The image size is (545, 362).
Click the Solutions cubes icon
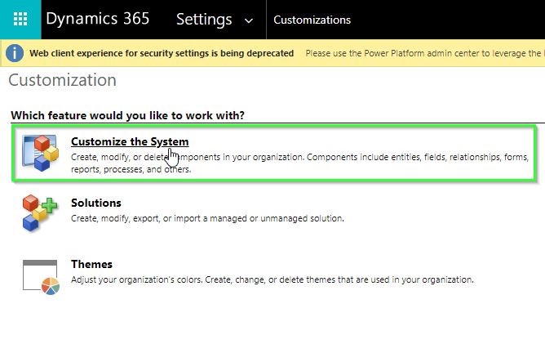(x=39, y=212)
